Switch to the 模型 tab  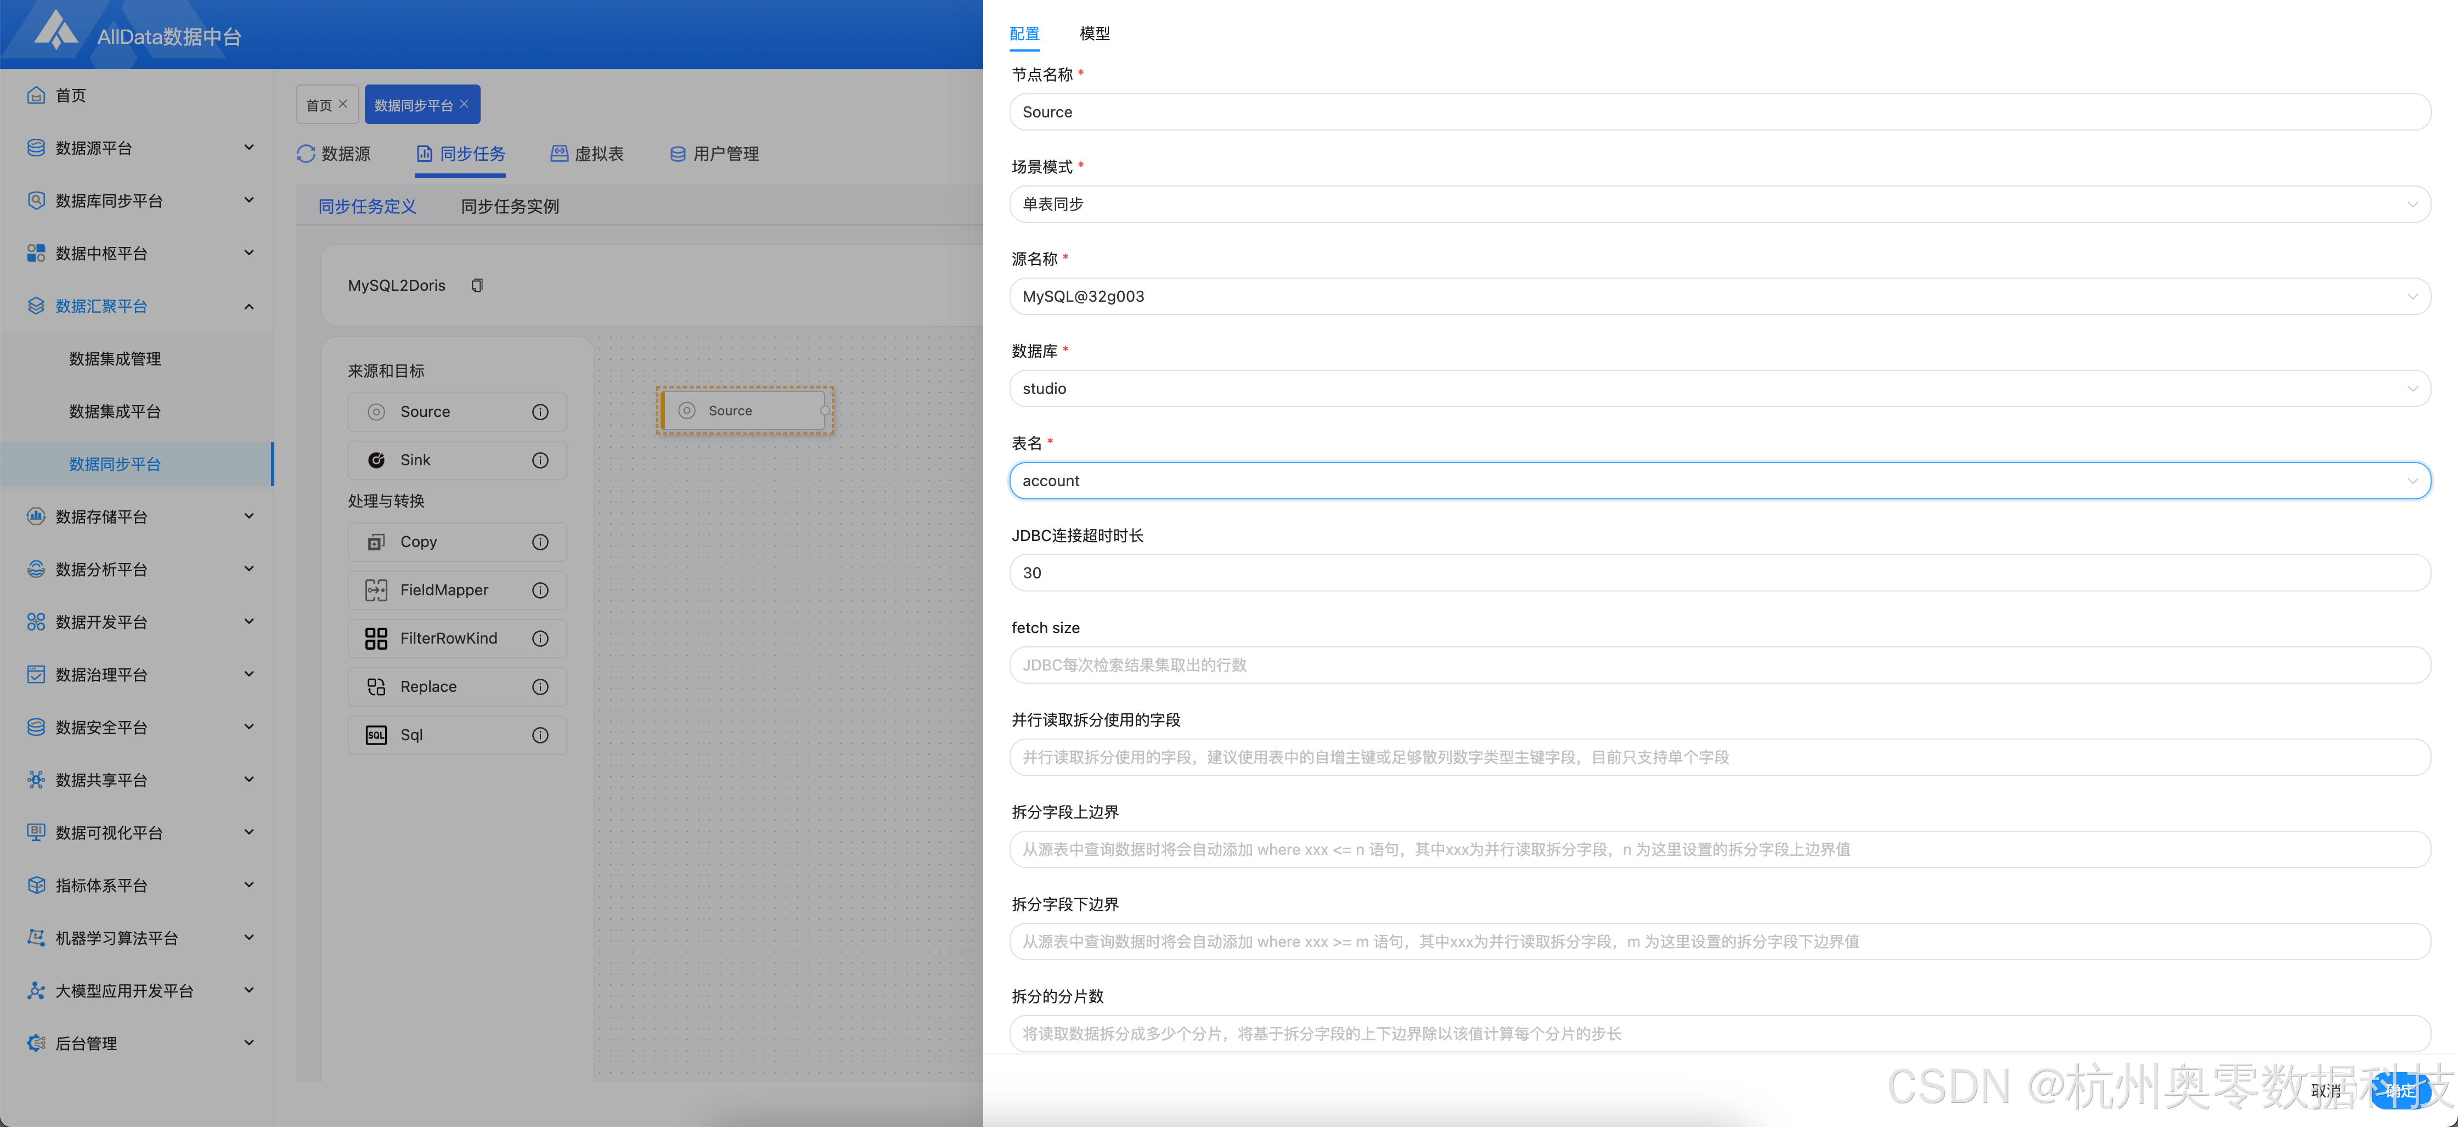click(1093, 33)
